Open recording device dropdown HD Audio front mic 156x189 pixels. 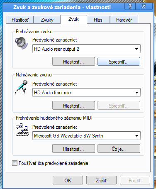(x=86, y=93)
